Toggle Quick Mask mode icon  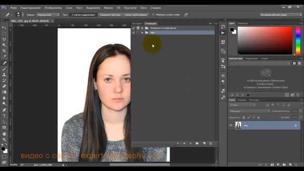click(4, 156)
